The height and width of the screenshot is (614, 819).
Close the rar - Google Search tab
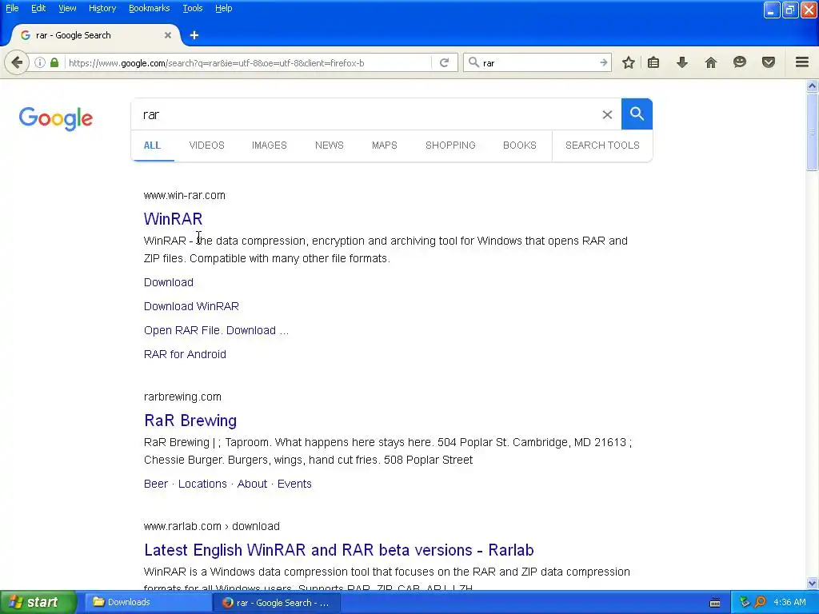tap(168, 35)
